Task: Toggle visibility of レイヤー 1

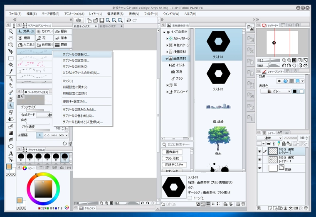Action: [x=259, y=160]
